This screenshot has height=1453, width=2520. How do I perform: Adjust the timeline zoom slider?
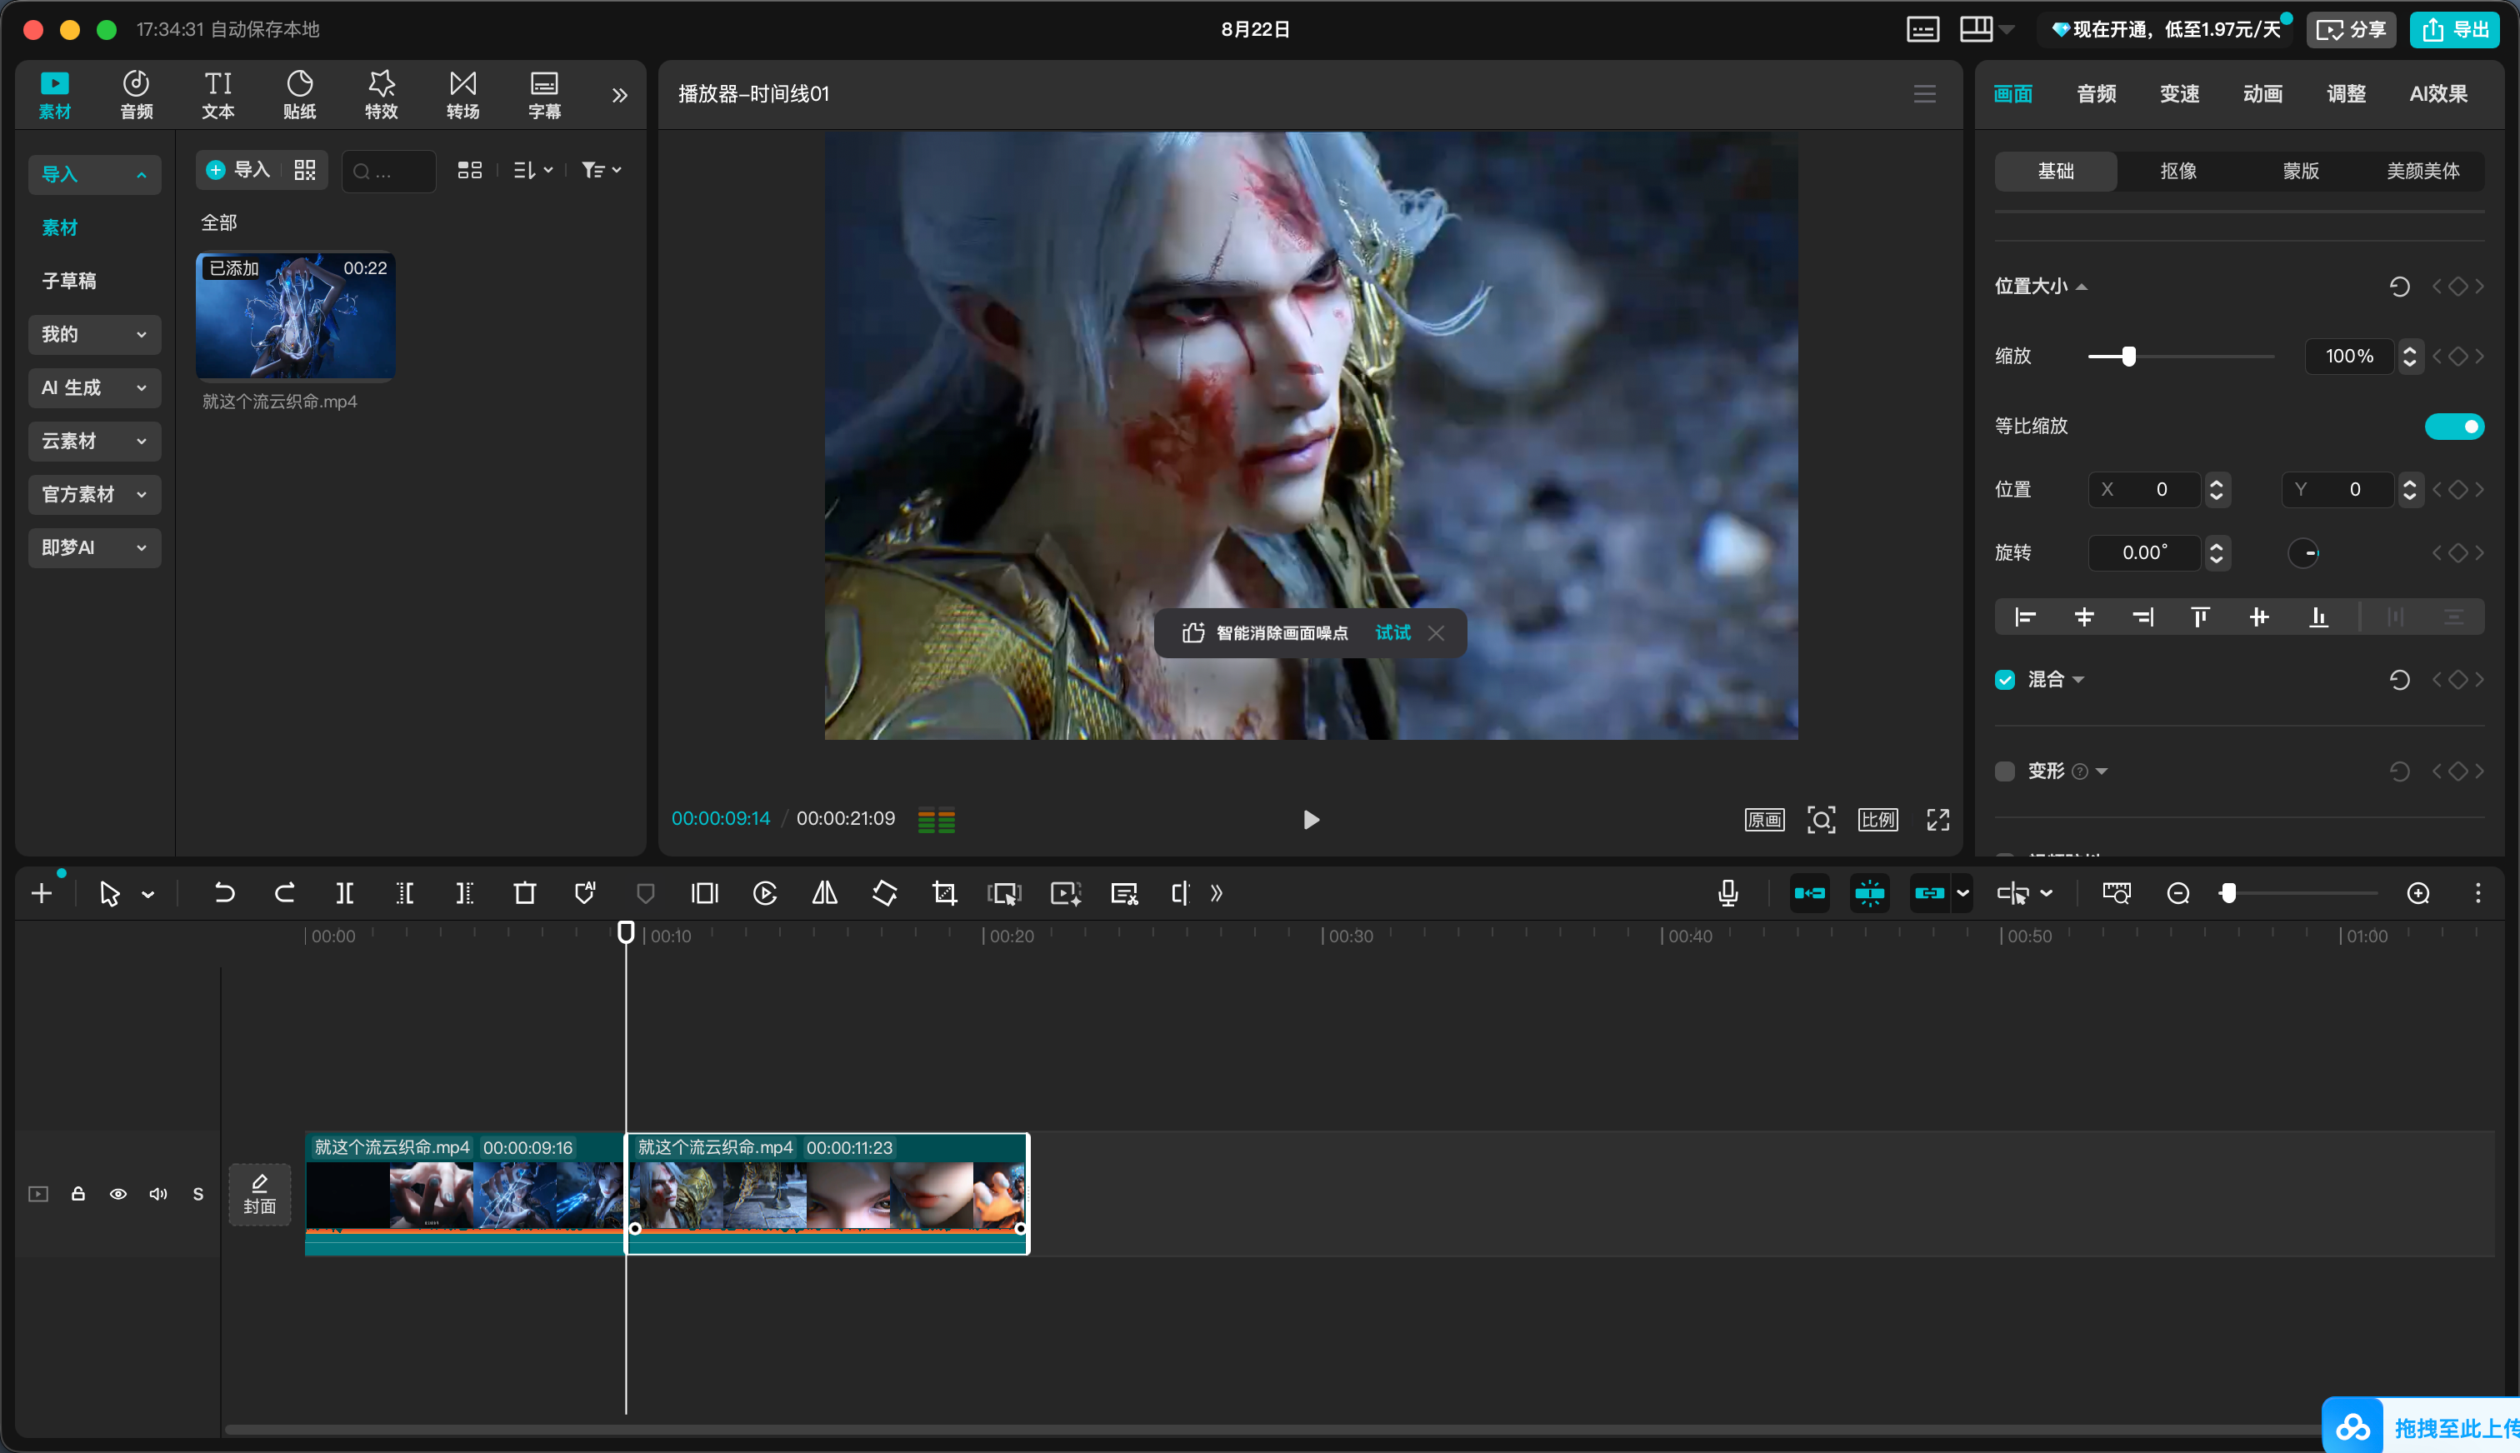[2227, 893]
